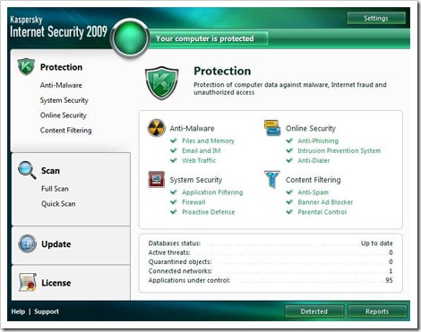This screenshot has width=421, height=332.
Task: Click the Application Filtering link
Action: click(212, 192)
